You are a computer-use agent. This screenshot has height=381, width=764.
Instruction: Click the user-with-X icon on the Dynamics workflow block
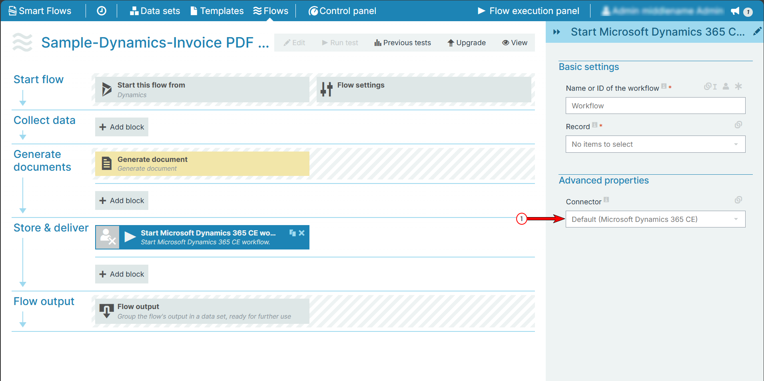[x=108, y=237]
